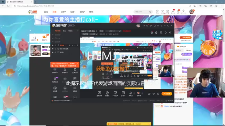Mute the 扬声器 speaker
Screen dimensions: 225x126
tap(139, 94)
